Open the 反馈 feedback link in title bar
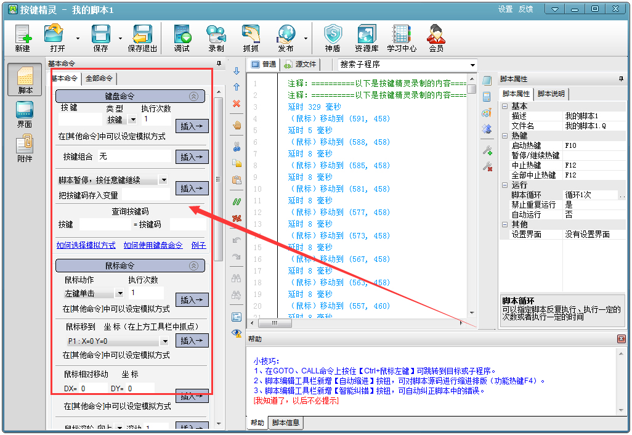The height and width of the screenshot is (435, 632). click(x=525, y=9)
